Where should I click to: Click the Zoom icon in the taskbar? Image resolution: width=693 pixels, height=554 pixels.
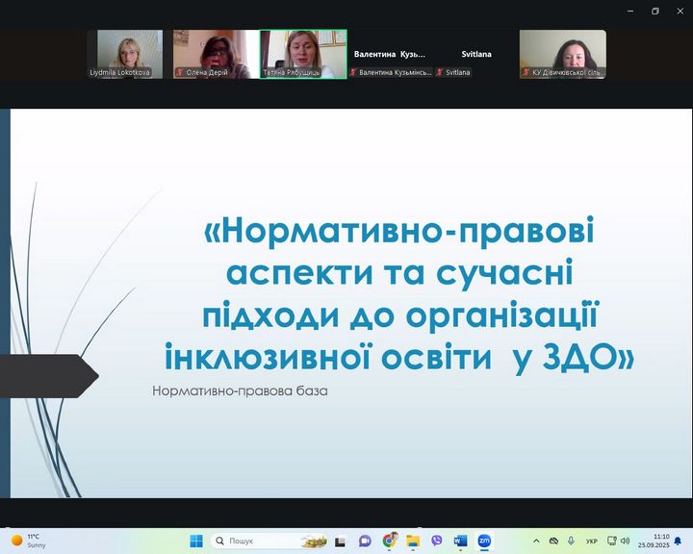pos(484,541)
